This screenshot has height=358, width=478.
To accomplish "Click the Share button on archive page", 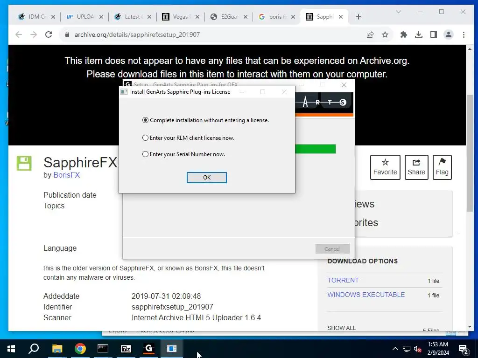I will coord(416,167).
